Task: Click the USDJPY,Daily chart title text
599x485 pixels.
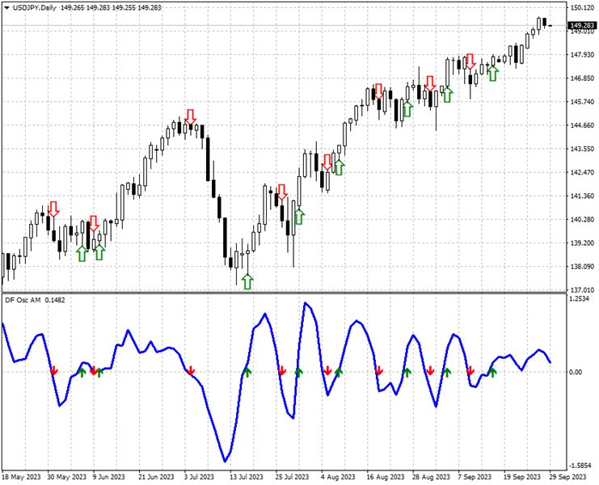Action: [x=34, y=7]
